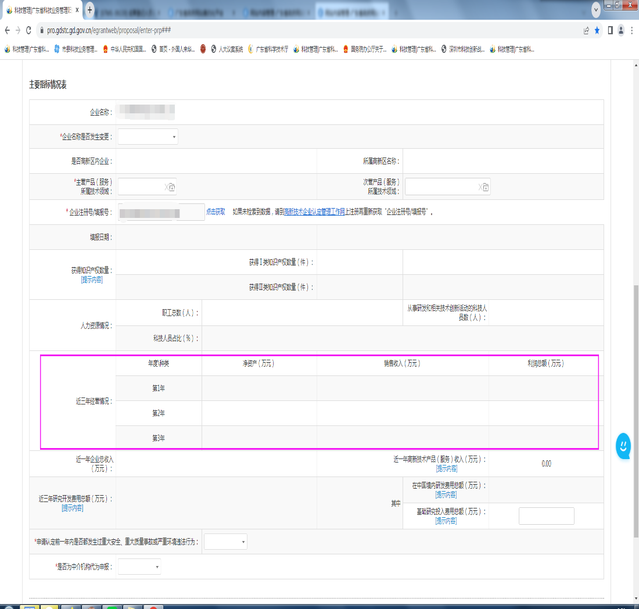Reload the current page
The width and height of the screenshot is (639, 609).
pyautogui.click(x=29, y=30)
